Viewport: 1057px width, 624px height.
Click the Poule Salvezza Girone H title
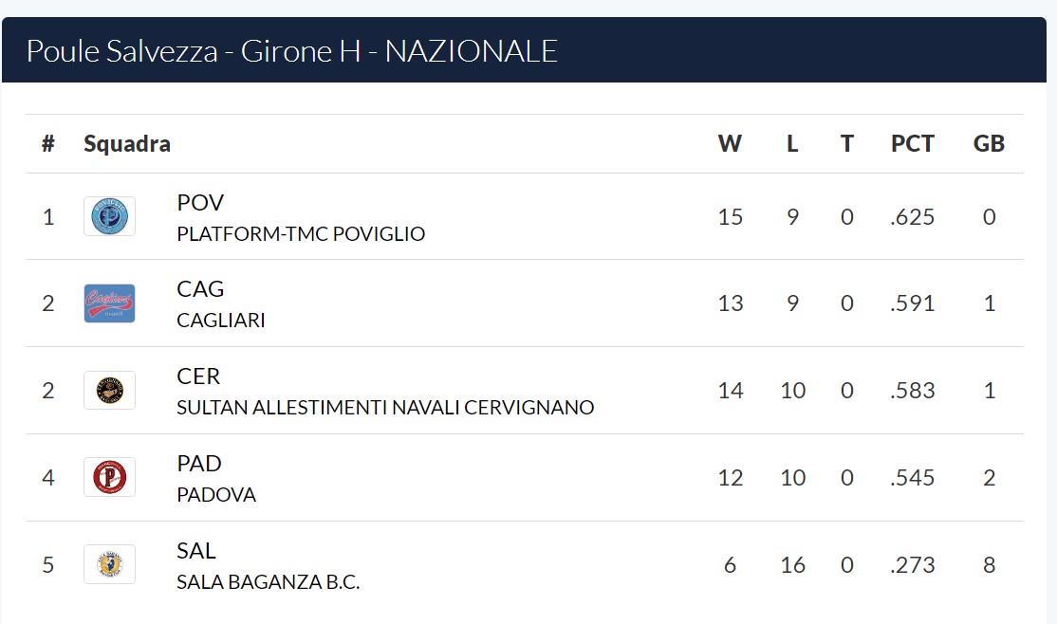tap(292, 51)
